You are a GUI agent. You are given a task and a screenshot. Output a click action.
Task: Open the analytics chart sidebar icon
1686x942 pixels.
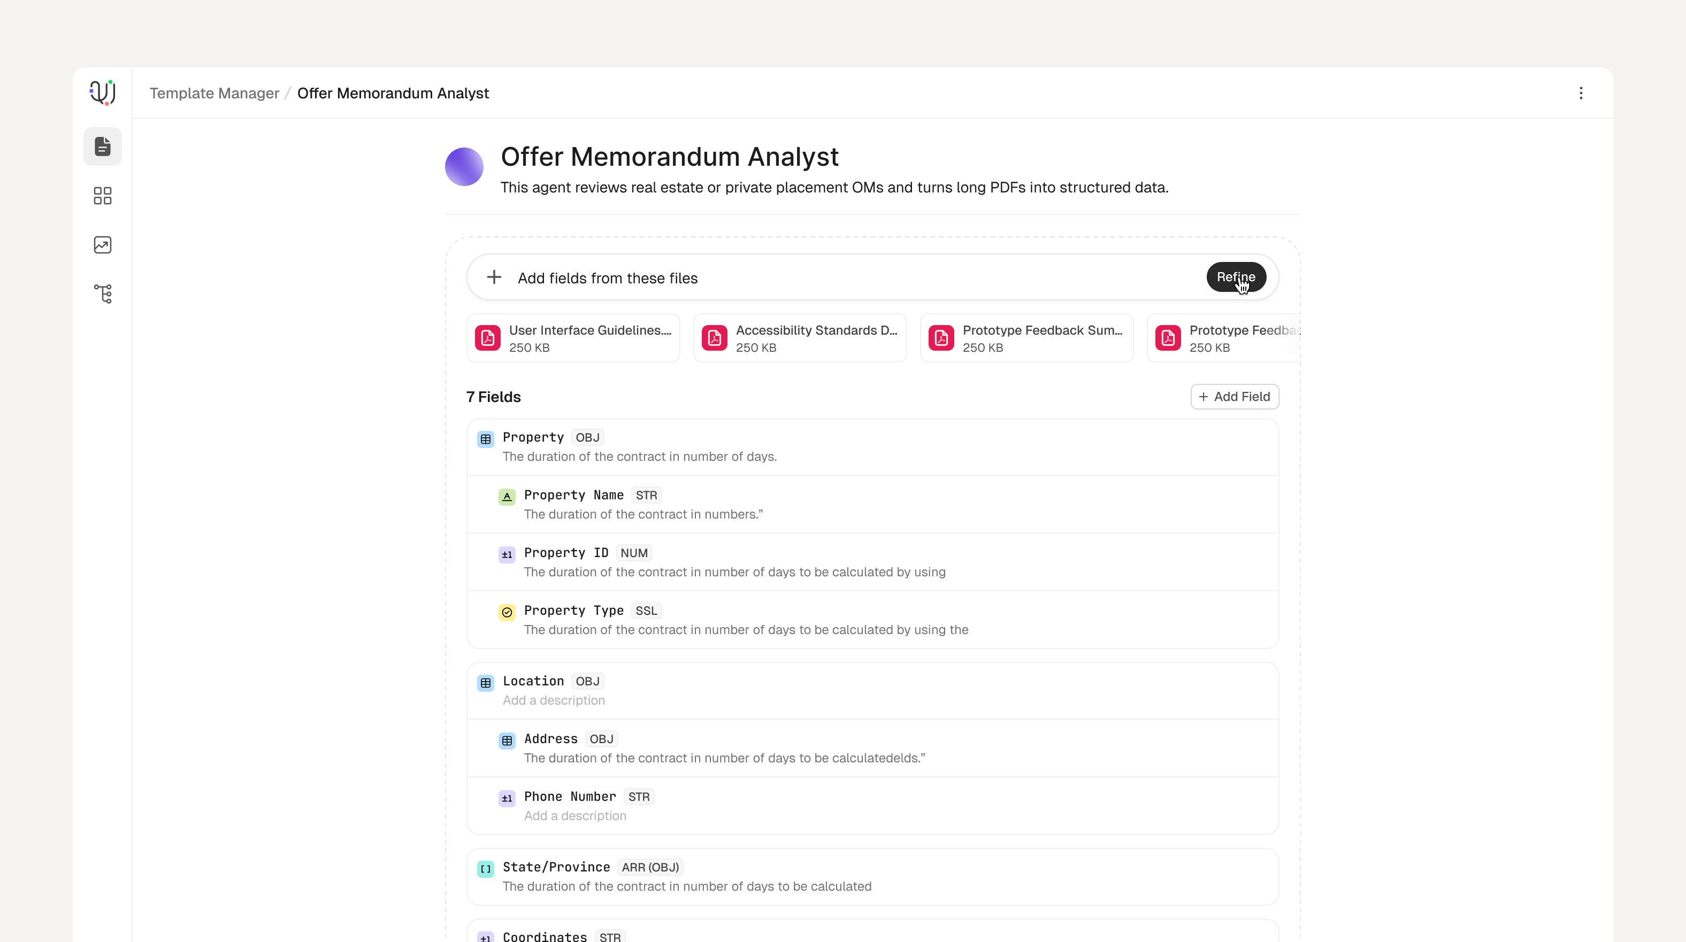(x=103, y=245)
